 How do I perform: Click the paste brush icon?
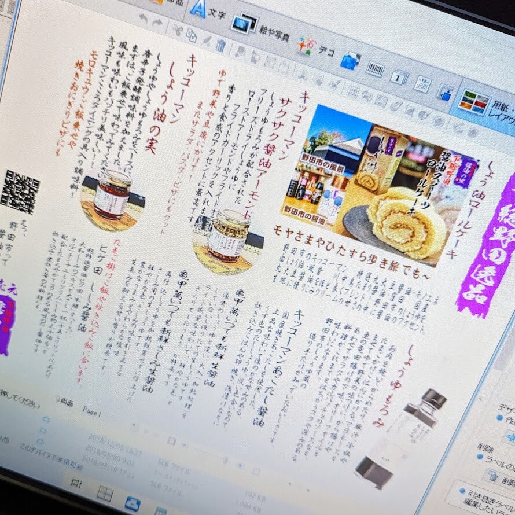point(207,41)
